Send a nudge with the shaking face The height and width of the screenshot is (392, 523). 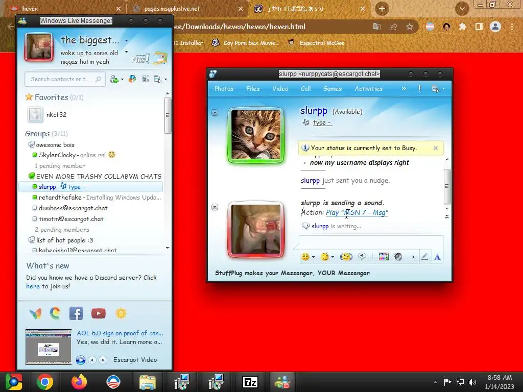pyautogui.click(x=346, y=257)
